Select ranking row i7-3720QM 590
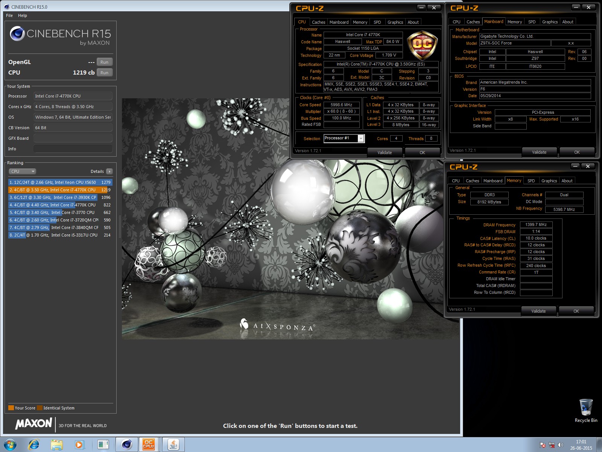Viewport: 602px width, 452px height. pos(60,220)
